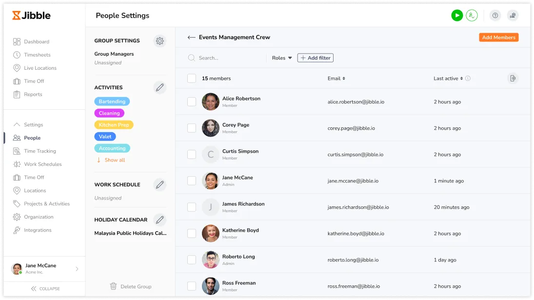Click the green play timer button

[456, 16]
